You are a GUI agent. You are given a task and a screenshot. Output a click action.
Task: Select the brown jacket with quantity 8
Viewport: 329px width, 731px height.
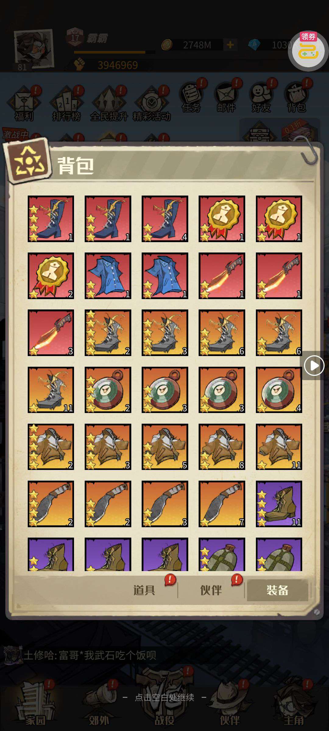click(222, 447)
